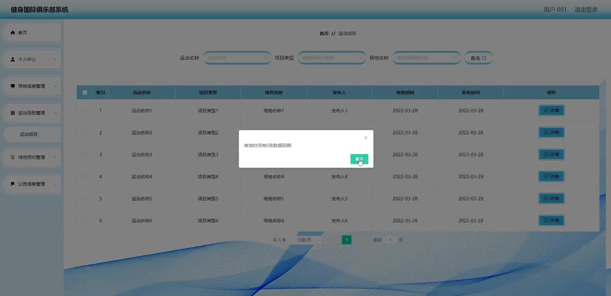611x296 pixels.
Task: Click the 发布人6 cell
Action: point(339,221)
